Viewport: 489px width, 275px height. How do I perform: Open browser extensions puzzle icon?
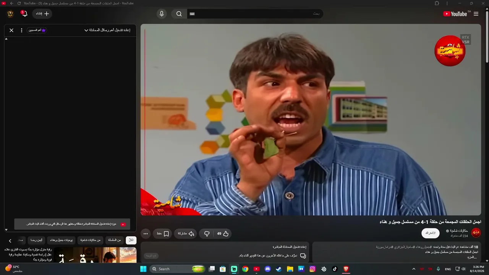click(437, 3)
